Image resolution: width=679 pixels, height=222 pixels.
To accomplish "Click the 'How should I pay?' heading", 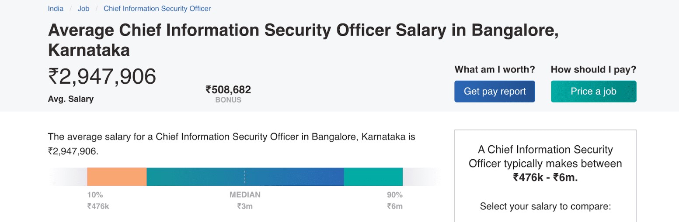I will (x=593, y=69).
